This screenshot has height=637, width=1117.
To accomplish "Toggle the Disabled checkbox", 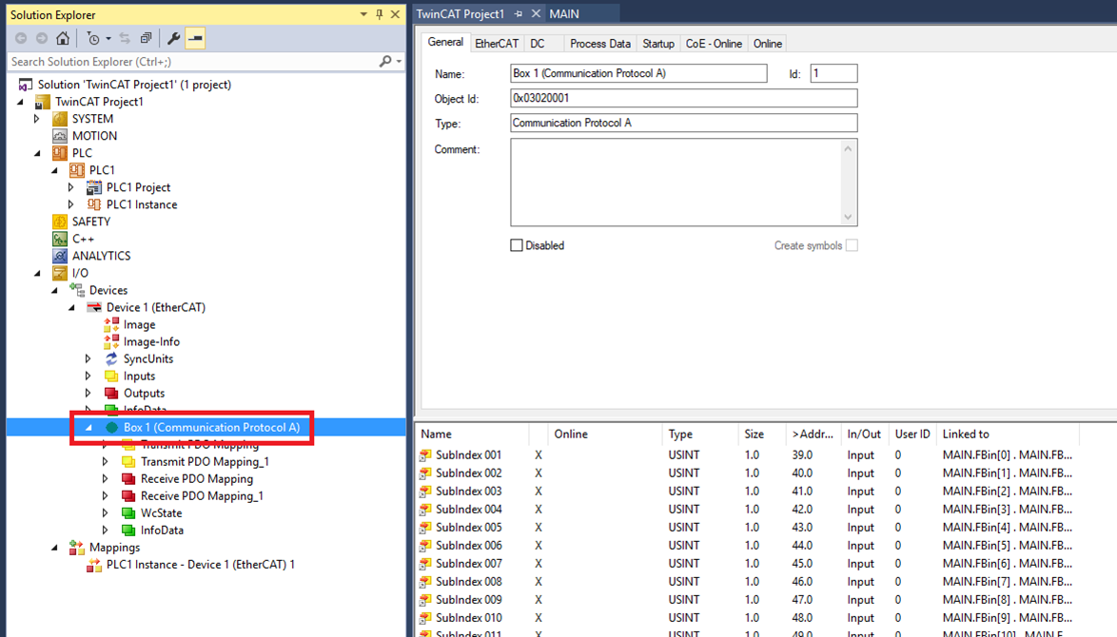I will (x=517, y=245).
